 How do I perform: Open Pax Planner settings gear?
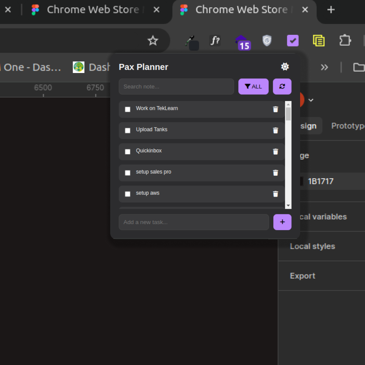(x=285, y=67)
